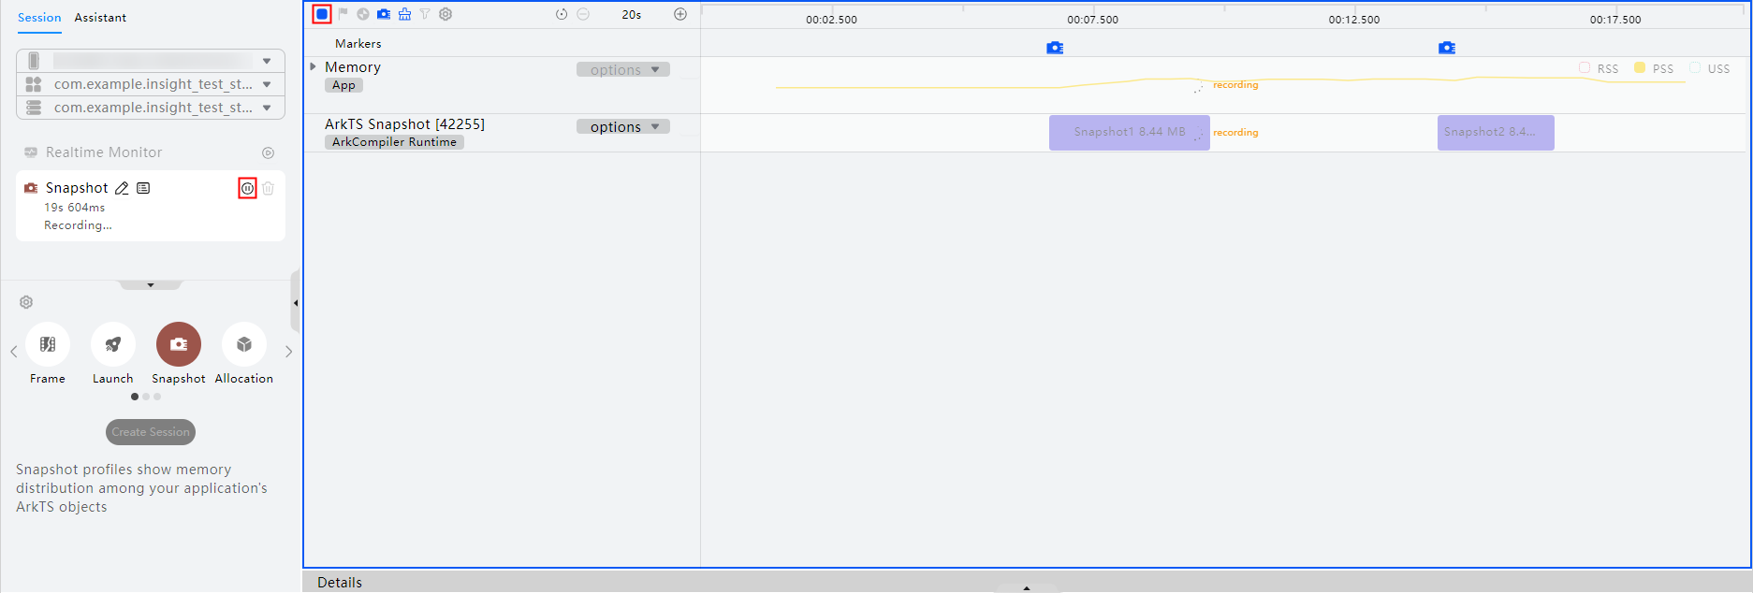This screenshot has height=593, width=1753.
Task: Switch to the Assistant tab
Action: pyautogui.click(x=100, y=18)
